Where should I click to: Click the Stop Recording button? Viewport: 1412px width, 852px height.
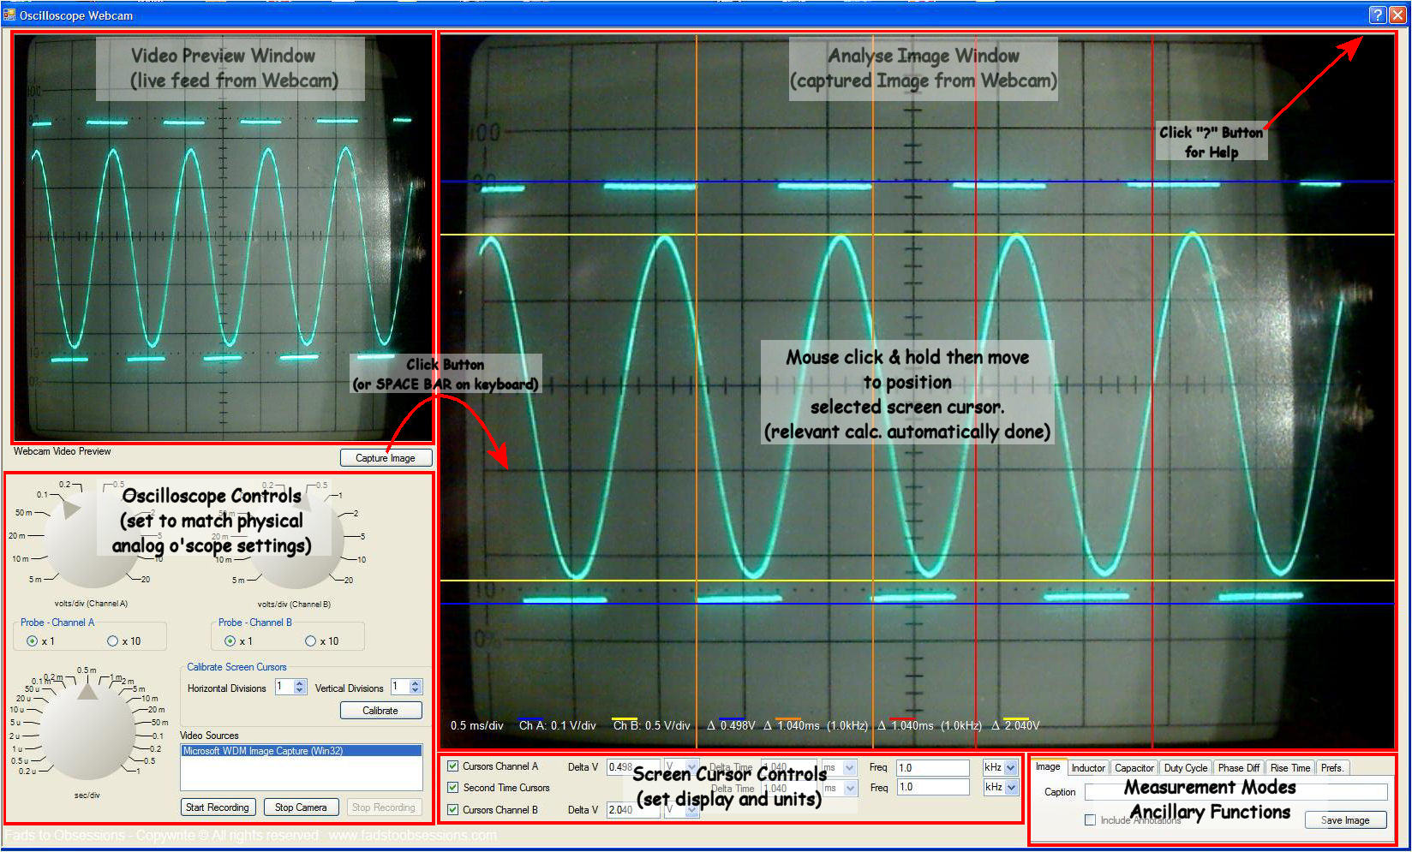pyautogui.click(x=383, y=807)
